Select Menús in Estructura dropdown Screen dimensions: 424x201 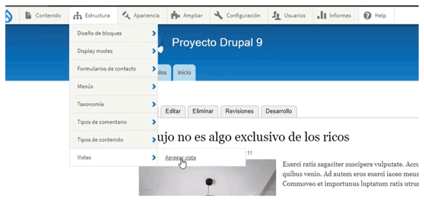point(114,87)
